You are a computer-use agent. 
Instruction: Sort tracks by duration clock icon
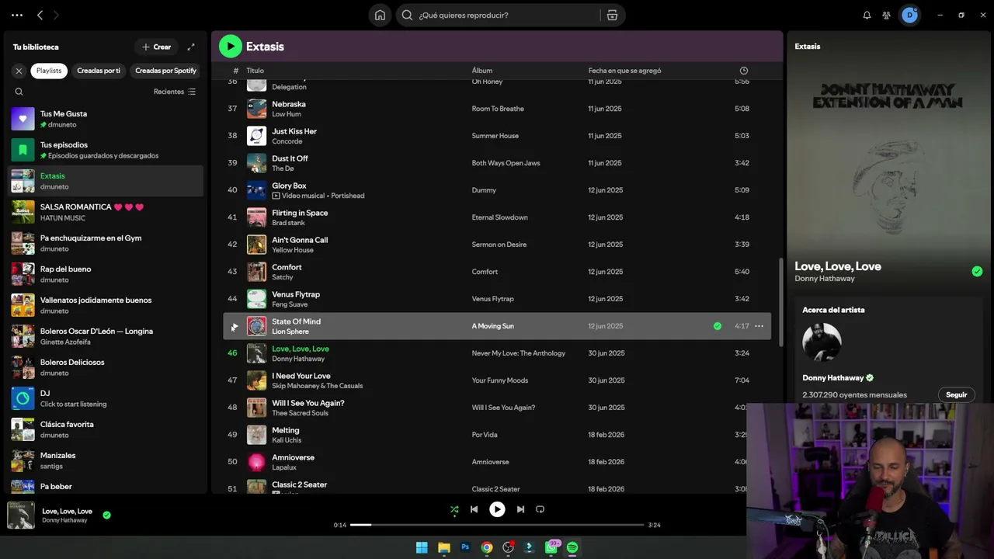744,71
